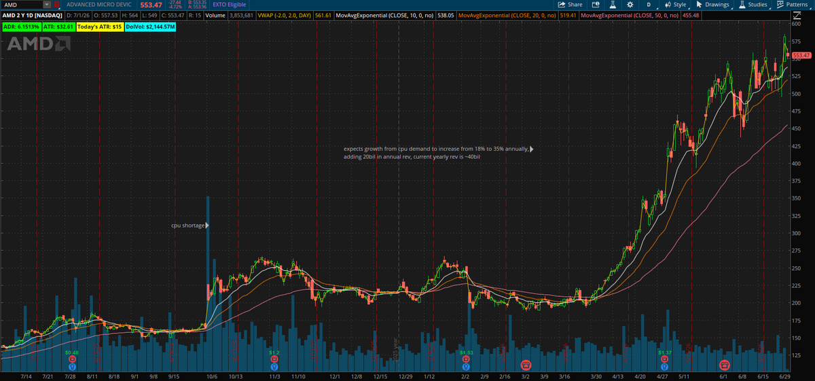This screenshot has height=381, width=815.
Task: Open the Share menu
Action: click(570, 4)
